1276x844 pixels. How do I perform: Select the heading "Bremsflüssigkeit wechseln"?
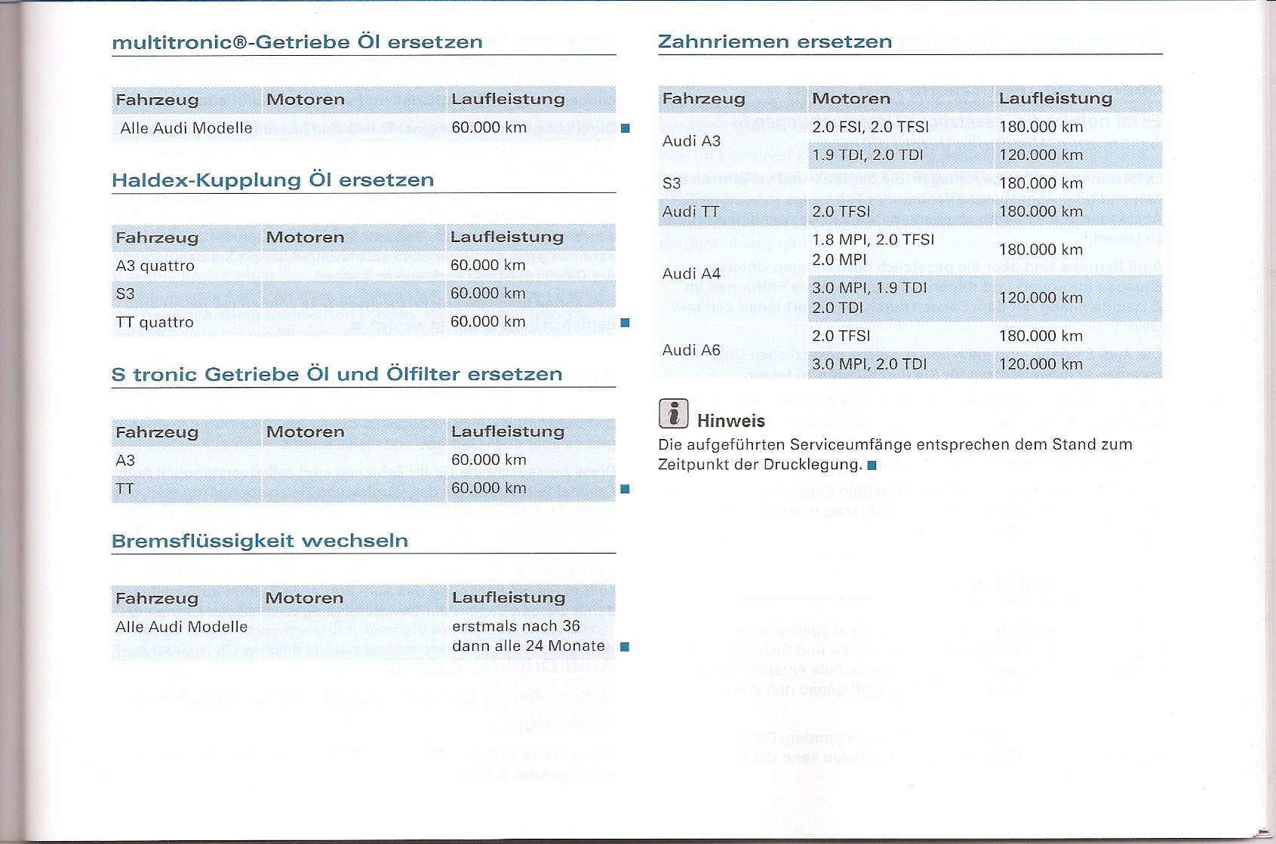click(260, 542)
